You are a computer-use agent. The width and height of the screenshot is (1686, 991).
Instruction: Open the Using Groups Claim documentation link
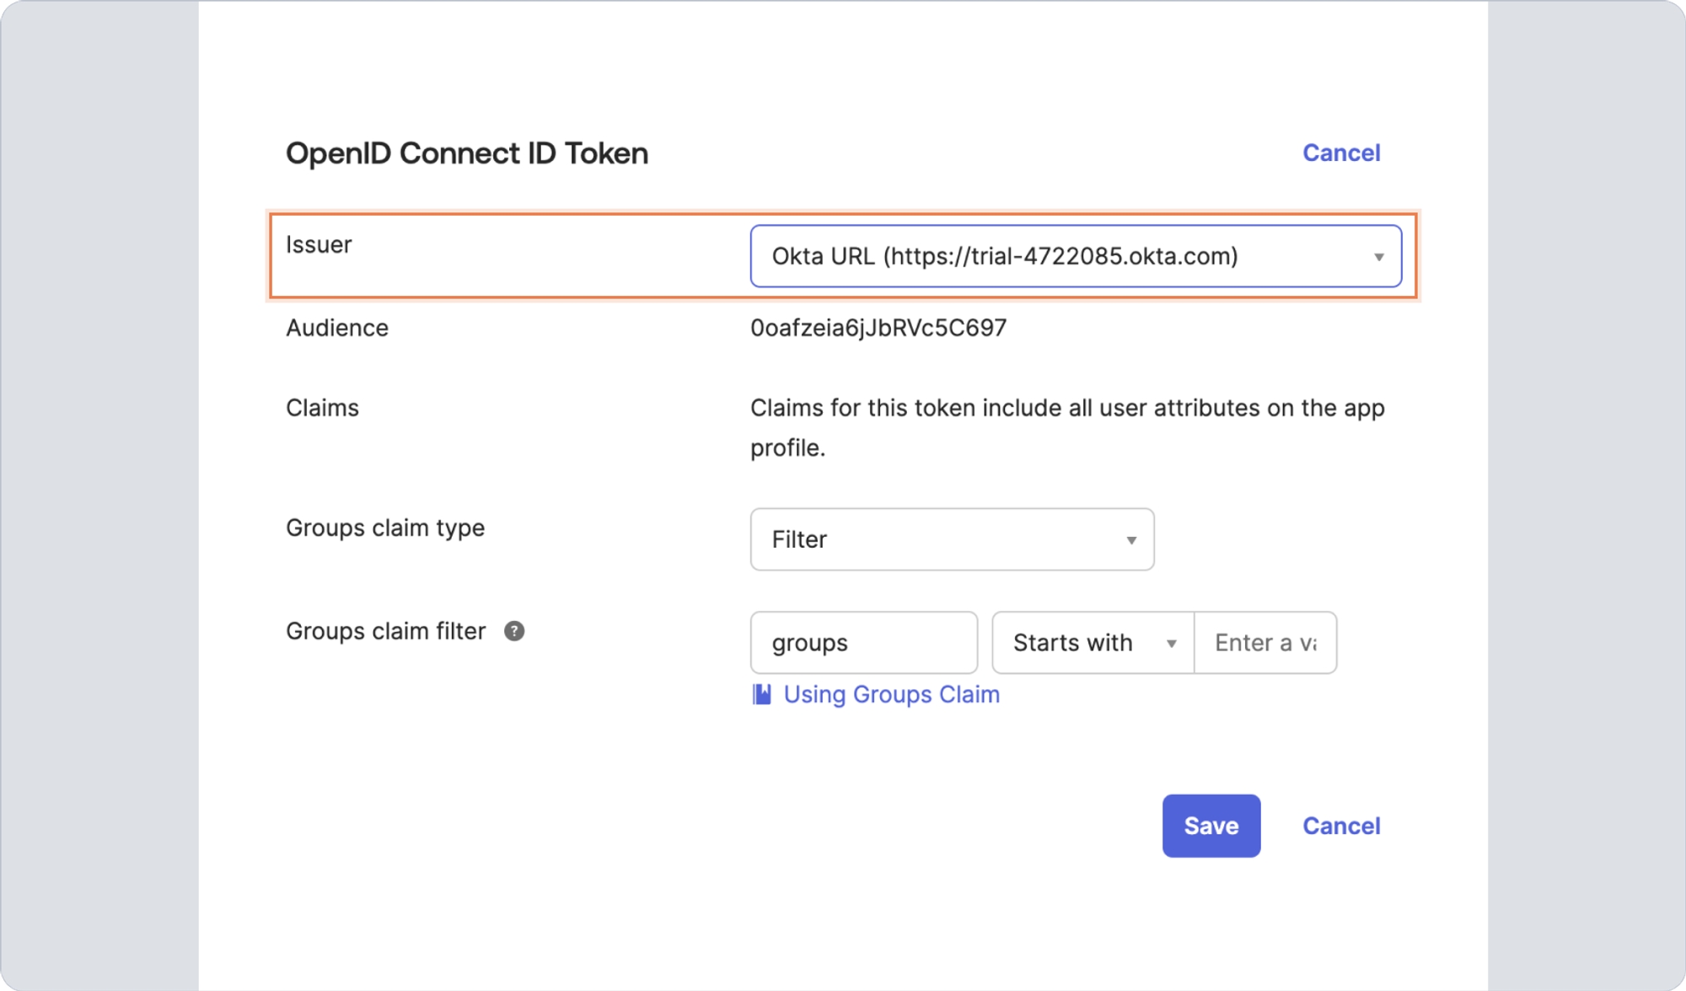[891, 694]
